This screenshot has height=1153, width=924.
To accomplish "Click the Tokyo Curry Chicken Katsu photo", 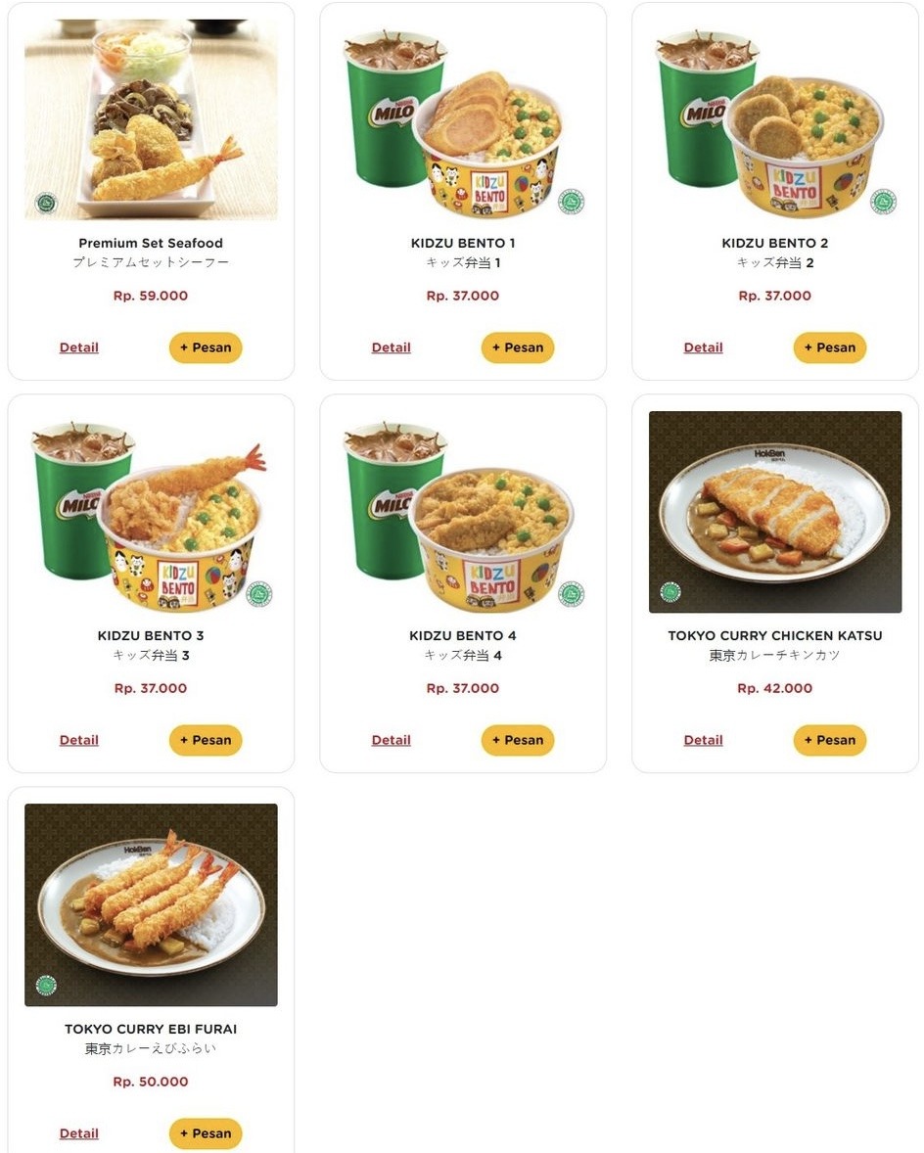I will click(x=775, y=512).
